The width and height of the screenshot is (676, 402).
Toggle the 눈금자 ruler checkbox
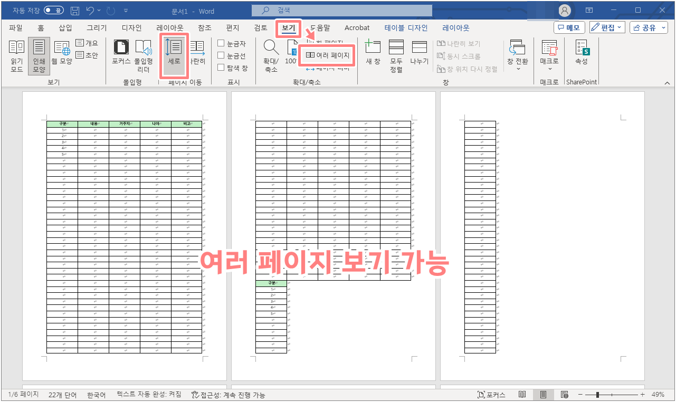click(221, 44)
